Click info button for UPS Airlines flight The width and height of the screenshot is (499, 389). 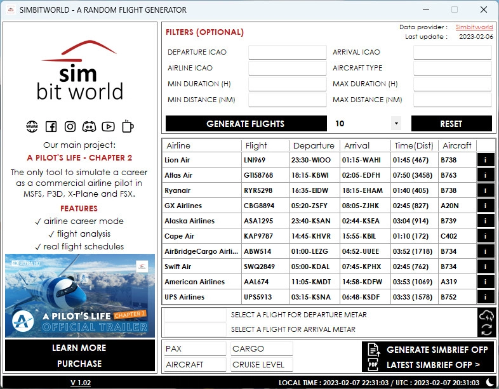pos(485,297)
